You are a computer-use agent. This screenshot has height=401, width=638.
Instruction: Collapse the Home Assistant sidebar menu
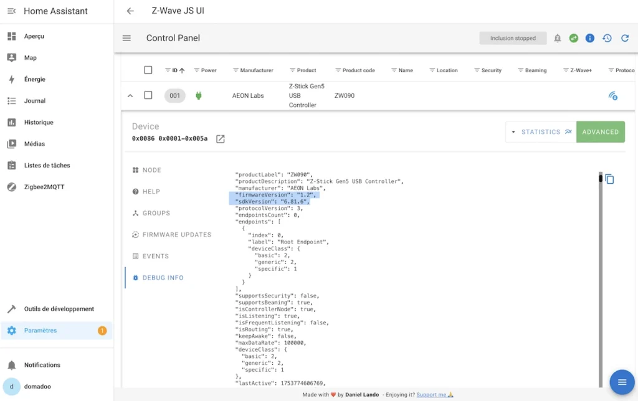[x=11, y=11]
